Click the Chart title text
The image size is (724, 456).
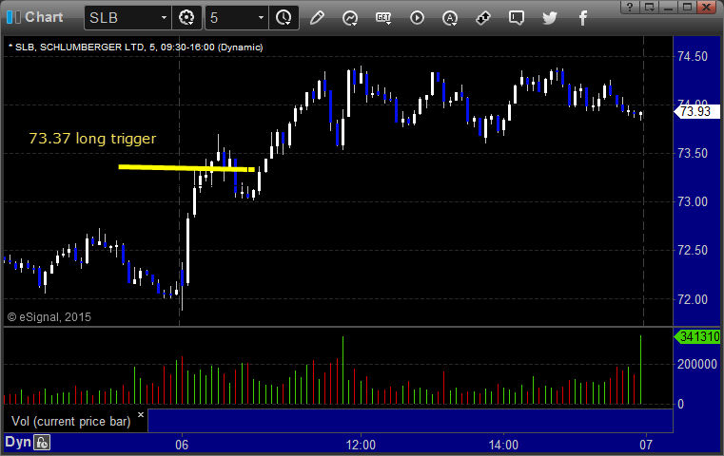pyautogui.click(x=44, y=17)
